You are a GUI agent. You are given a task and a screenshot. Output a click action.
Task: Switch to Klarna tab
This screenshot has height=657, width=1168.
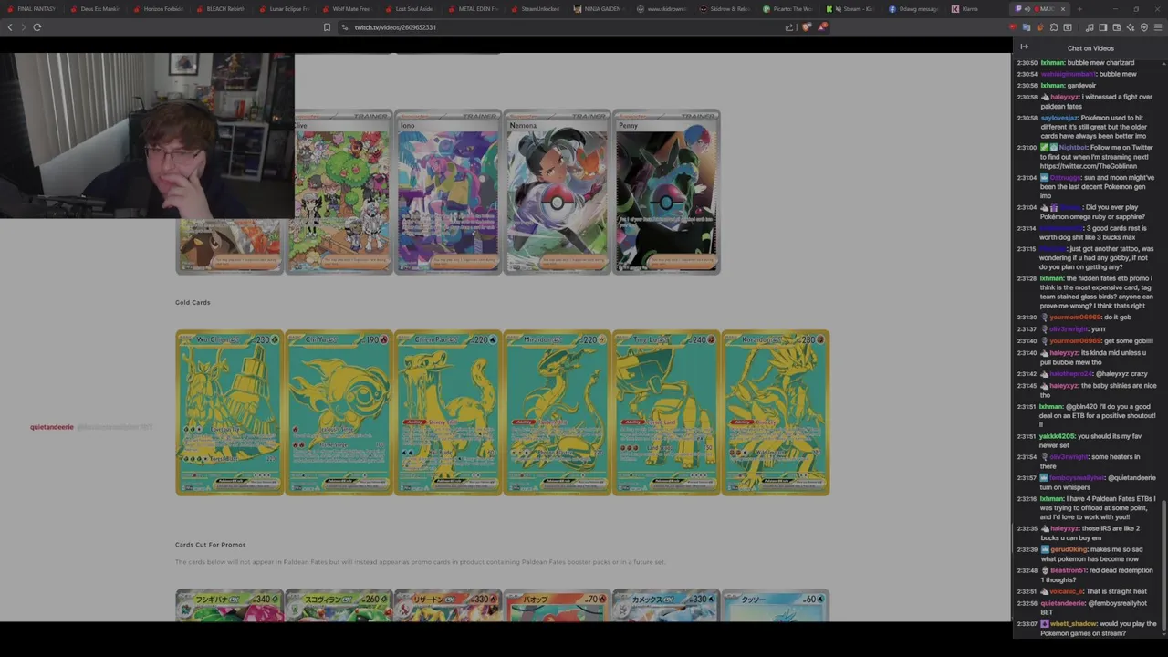coord(976,9)
